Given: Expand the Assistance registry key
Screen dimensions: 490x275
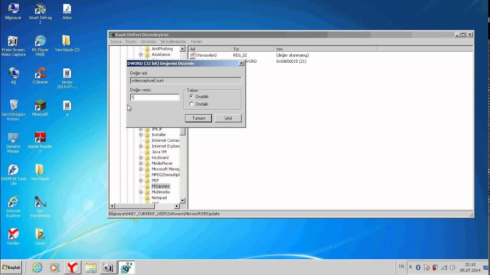Looking at the screenshot, I should pyautogui.click(x=141, y=55).
